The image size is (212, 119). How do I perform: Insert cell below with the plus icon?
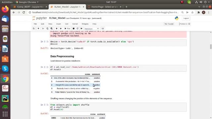(x=38, y=29)
